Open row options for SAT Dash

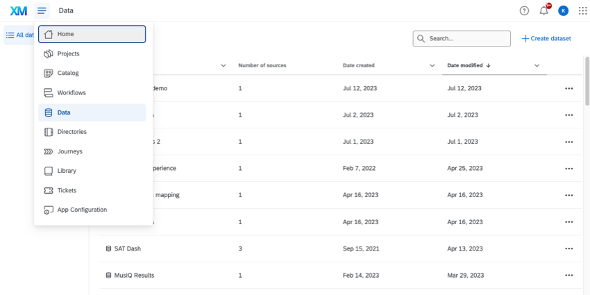(x=569, y=248)
